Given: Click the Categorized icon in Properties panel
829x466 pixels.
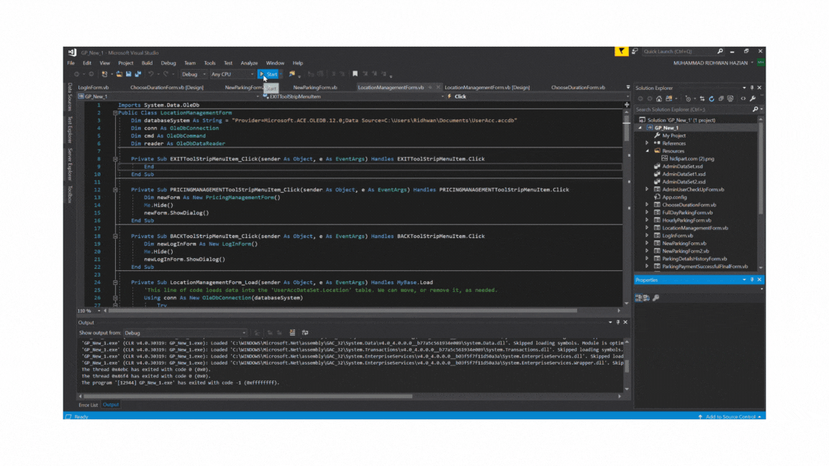Looking at the screenshot, I should (639, 298).
